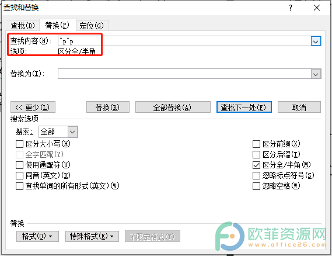This screenshot has height=256, width=332.
Task: Enable the 区分大小写(H) checkbox
Action: pos(19,144)
